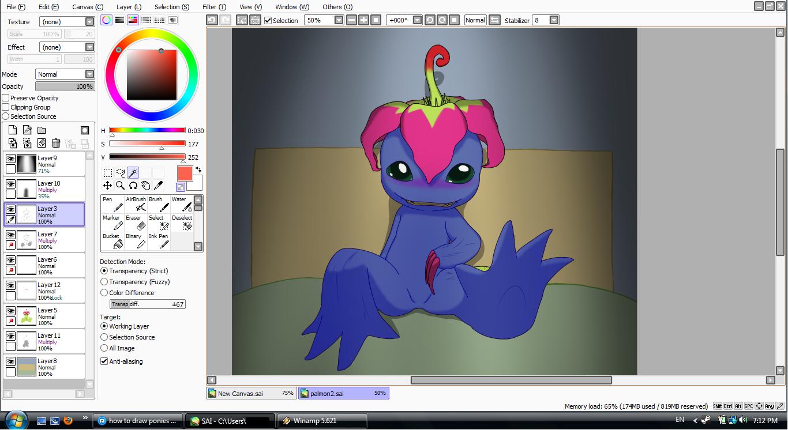This screenshot has width=788, height=430.
Task: Select the AirBrush tool
Action: (x=136, y=204)
